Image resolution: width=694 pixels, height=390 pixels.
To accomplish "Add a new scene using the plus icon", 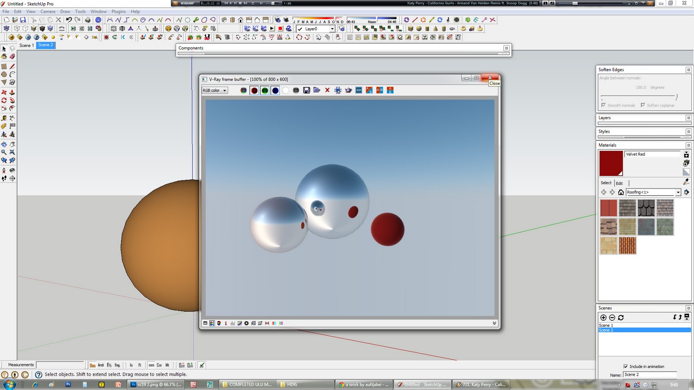I will click(603, 318).
